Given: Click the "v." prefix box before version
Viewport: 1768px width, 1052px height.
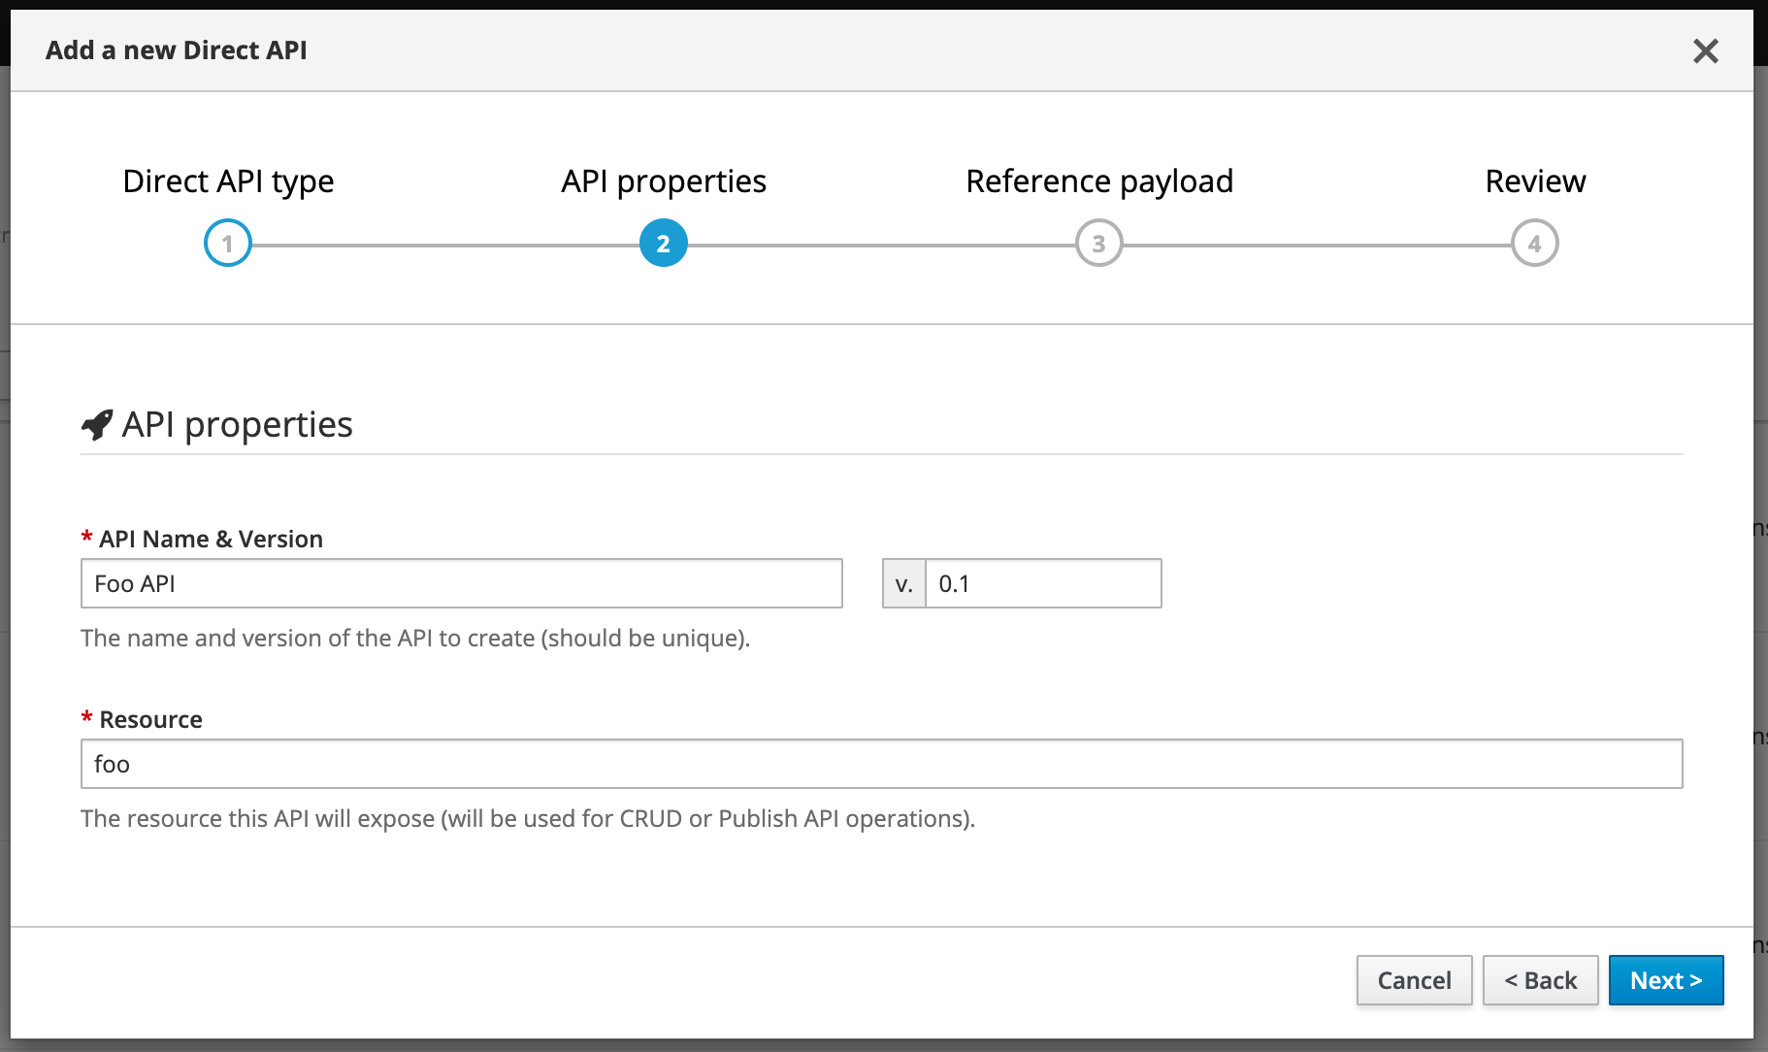Looking at the screenshot, I should pyautogui.click(x=903, y=583).
